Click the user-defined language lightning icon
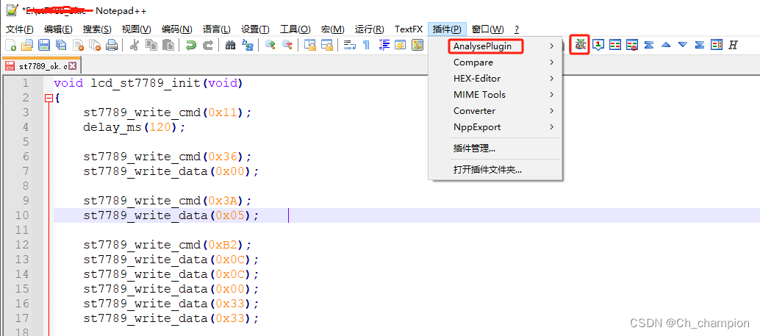Image resolution: width=760 pixels, height=336 pixels. tap(401, 46)
